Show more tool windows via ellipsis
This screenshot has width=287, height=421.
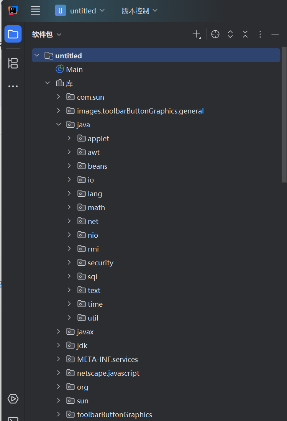click(x=13, y=86)
